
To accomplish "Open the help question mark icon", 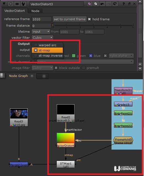I will coord(124,4).
